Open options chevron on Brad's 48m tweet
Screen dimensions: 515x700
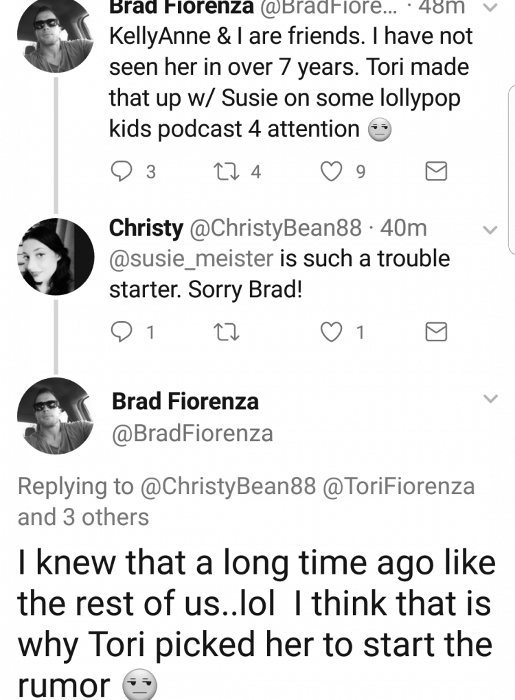pyautogui.click(x=490, y=8)
